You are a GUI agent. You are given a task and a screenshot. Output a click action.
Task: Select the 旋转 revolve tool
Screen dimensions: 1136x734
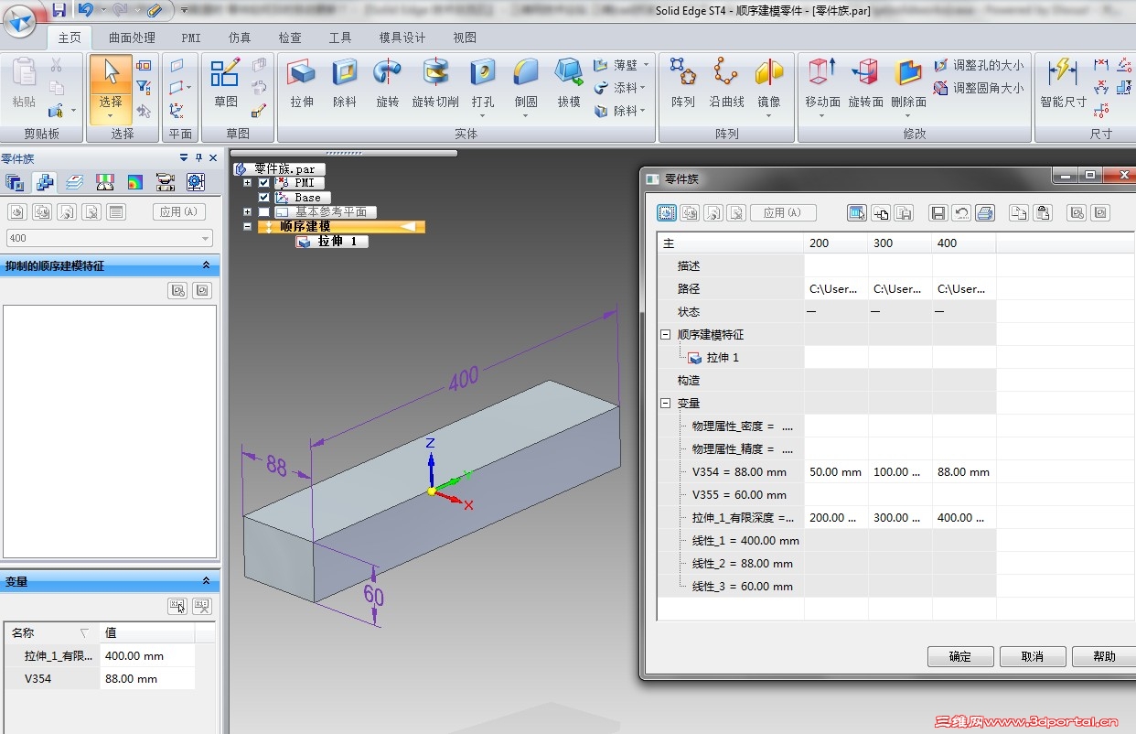pyautogui.click(x=388, y=83)
